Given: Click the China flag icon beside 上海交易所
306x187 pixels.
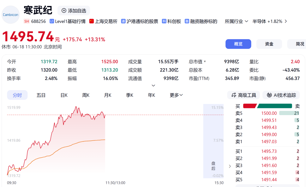Looking at the screenshot, I should pyautogui.click(x=92, y=21).
